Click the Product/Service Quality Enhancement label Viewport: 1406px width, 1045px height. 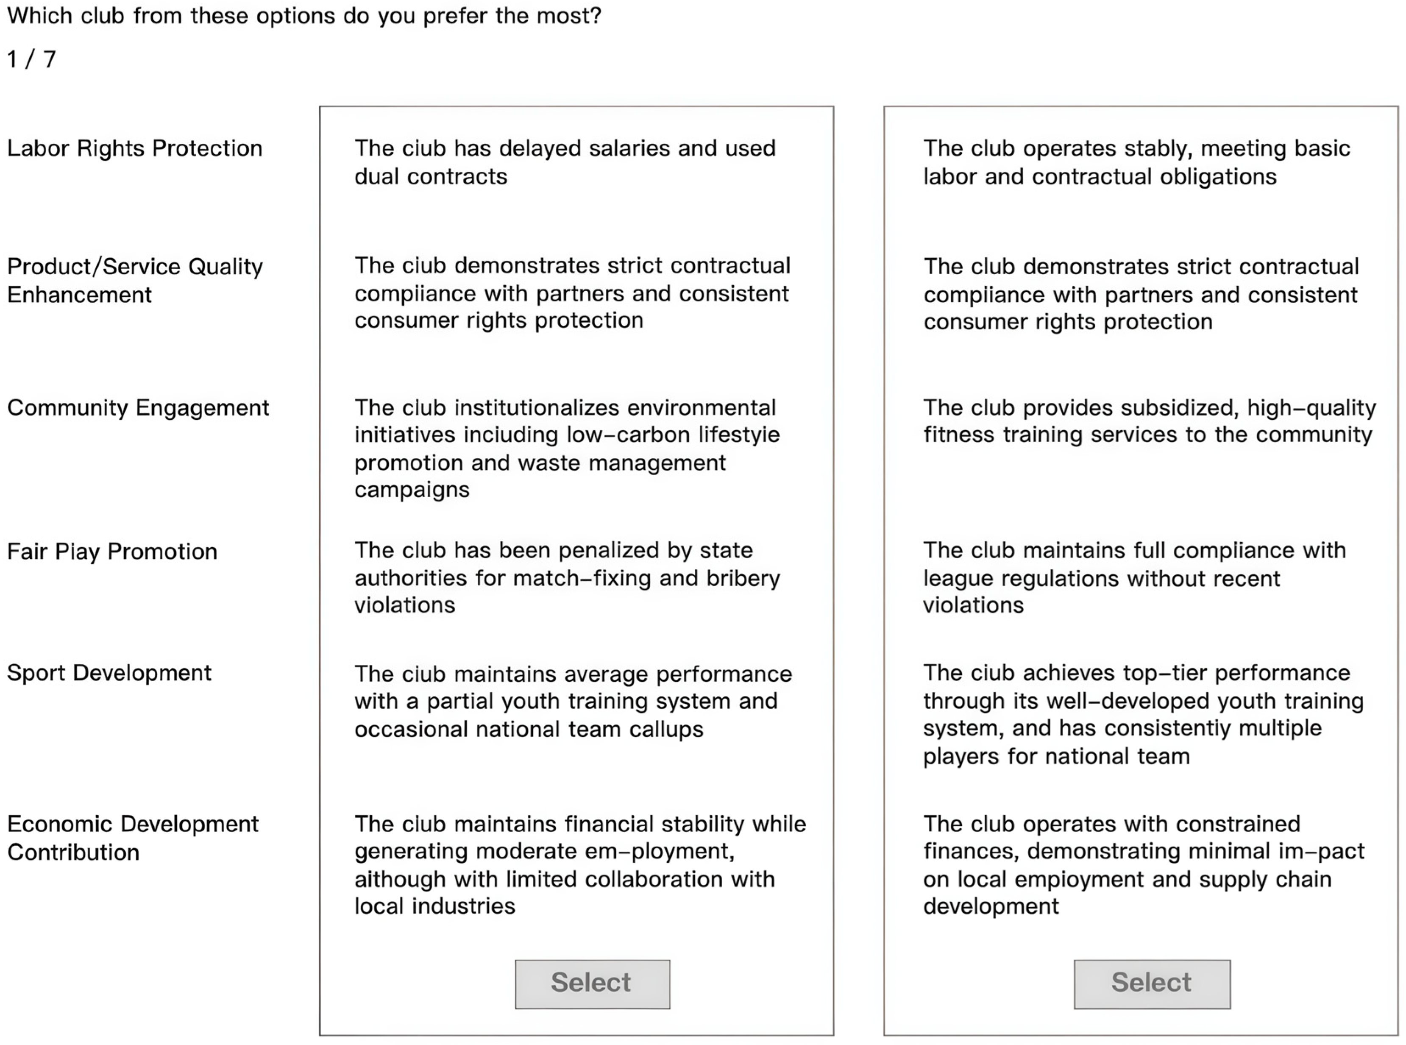click(134, 280)
